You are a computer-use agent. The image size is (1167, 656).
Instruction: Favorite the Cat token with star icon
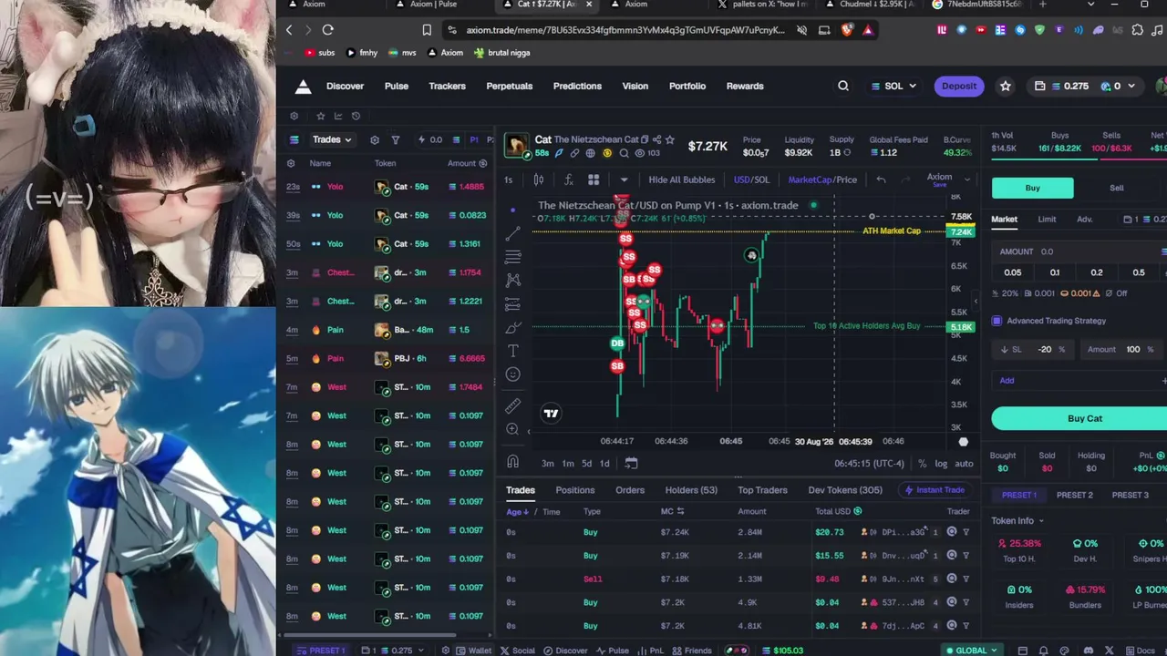click(x=670, y=139)
